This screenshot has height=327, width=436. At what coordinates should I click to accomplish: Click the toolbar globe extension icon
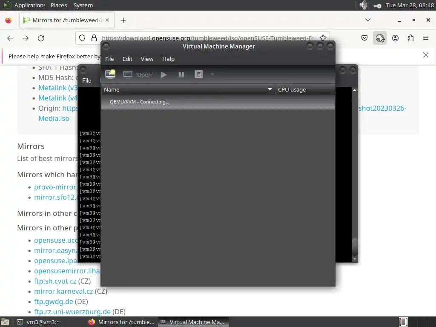[379, 38]
